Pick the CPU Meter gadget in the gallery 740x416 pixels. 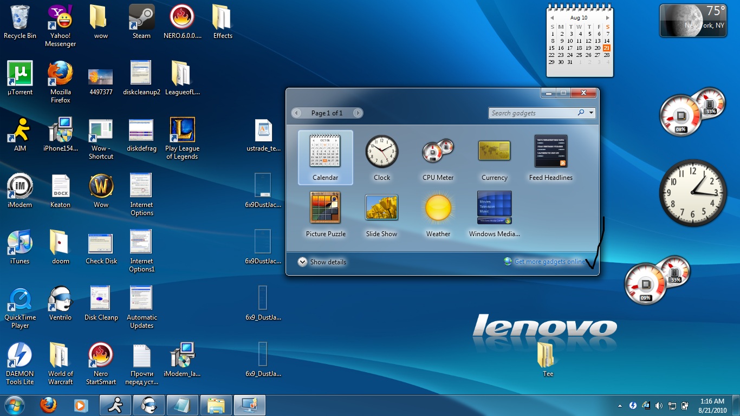coord(438,158)
